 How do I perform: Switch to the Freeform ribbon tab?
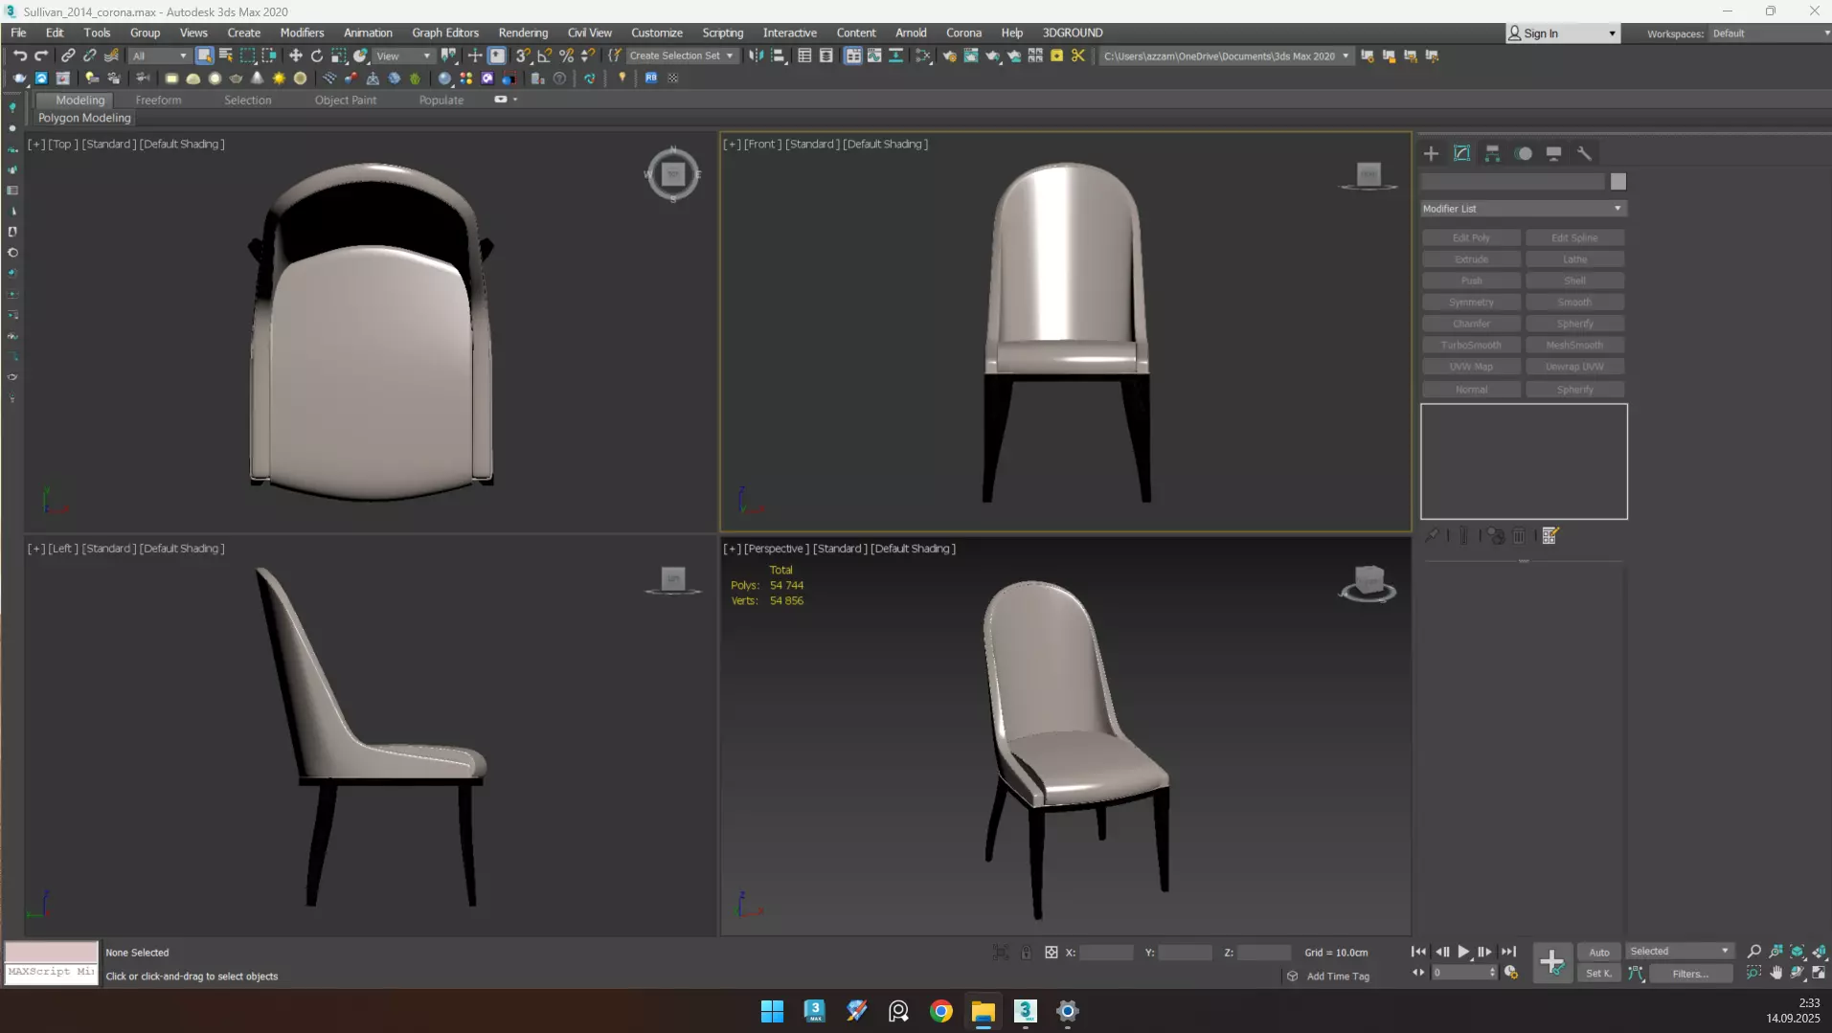click(158, 100)
